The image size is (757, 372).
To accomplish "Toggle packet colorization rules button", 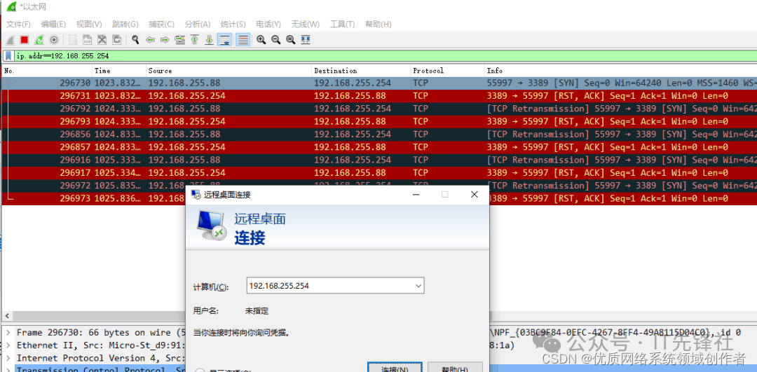I will (x=243, y=40).
